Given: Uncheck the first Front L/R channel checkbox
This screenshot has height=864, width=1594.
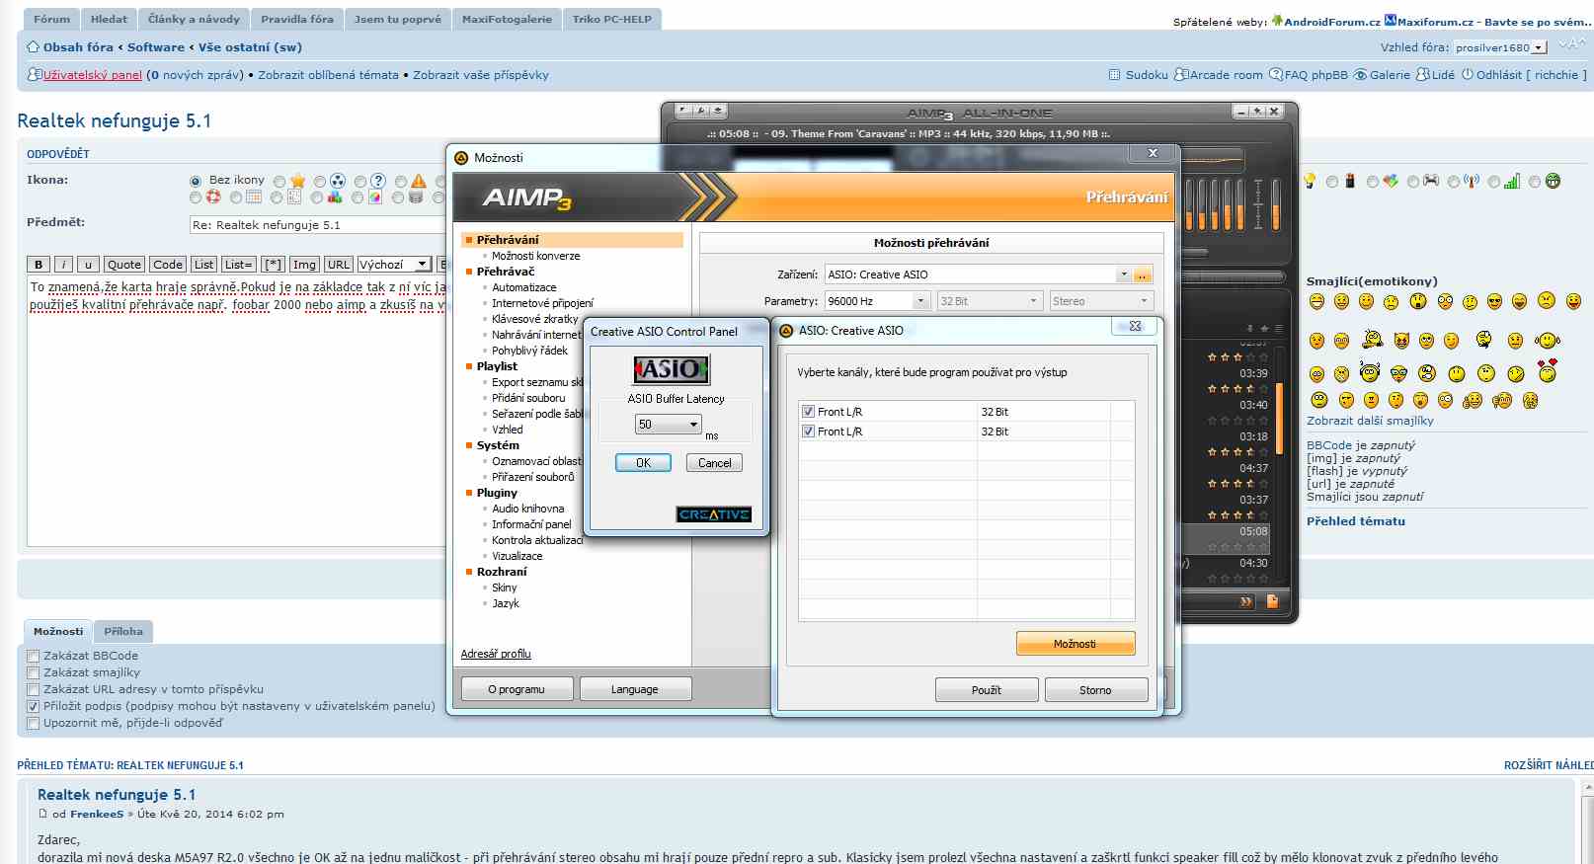Looking at the screenshot, I should (x=808, y=412).
